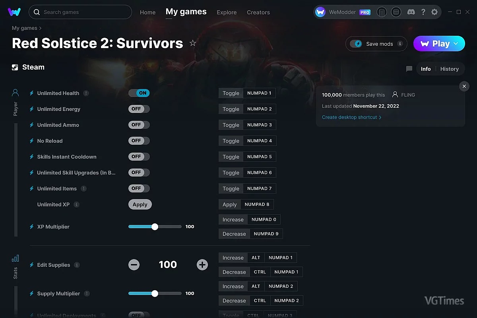Open Creators tab

click(x=258, y=12)
